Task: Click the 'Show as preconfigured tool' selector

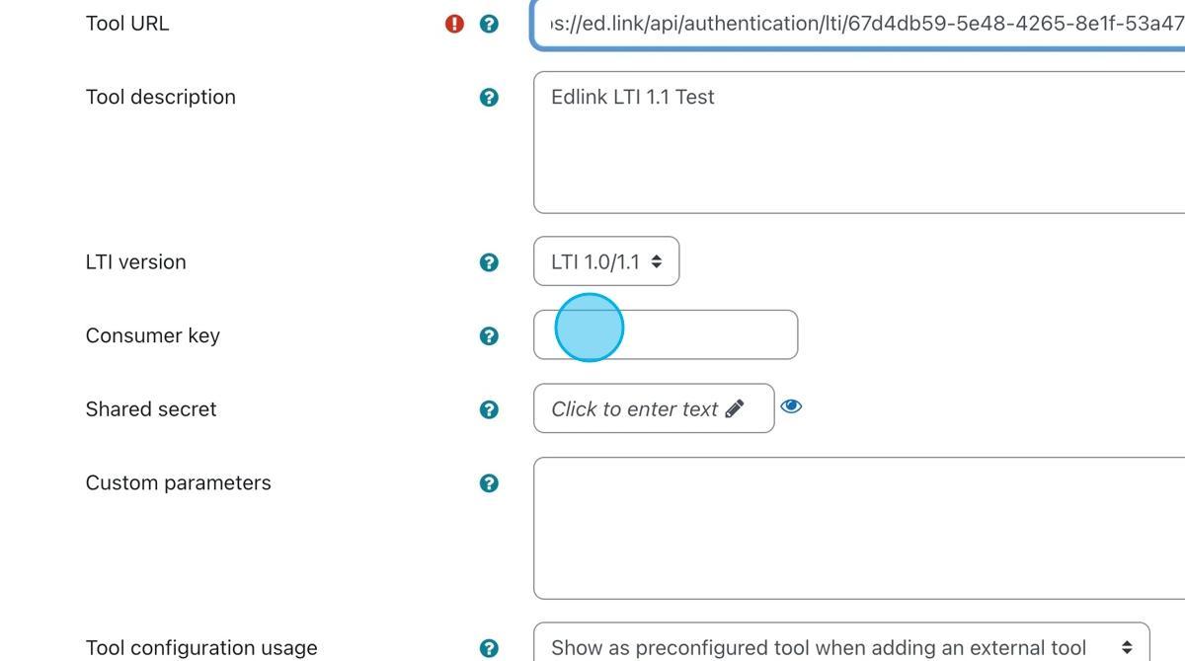Action: point(844,648)
